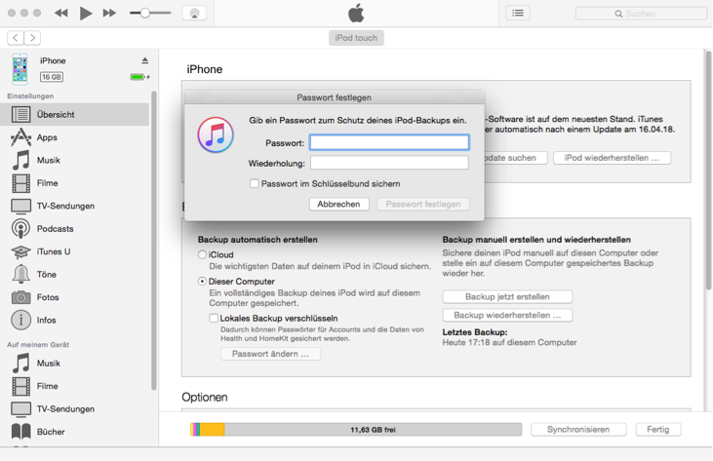This screenshot has width=713, height=461.
Task: Click the sidebar vertical scrollbar
Action: pos(154,241)
